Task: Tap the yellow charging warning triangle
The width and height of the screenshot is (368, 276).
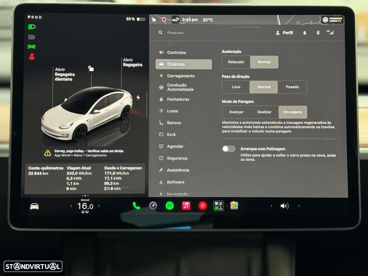Action: (47, 153)
